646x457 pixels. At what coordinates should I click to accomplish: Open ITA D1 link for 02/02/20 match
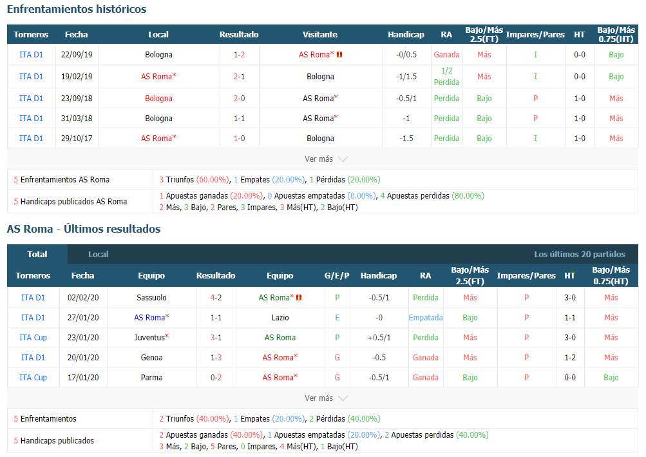coord(33,297)
